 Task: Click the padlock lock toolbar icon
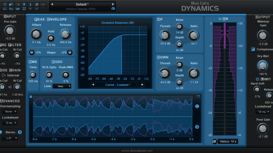click(37, 8)
